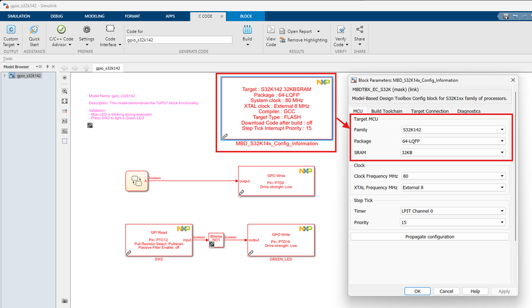Open the C/C++ Code Advisor
This screenshot has width=532, height=308.
[x=61, y=36]
